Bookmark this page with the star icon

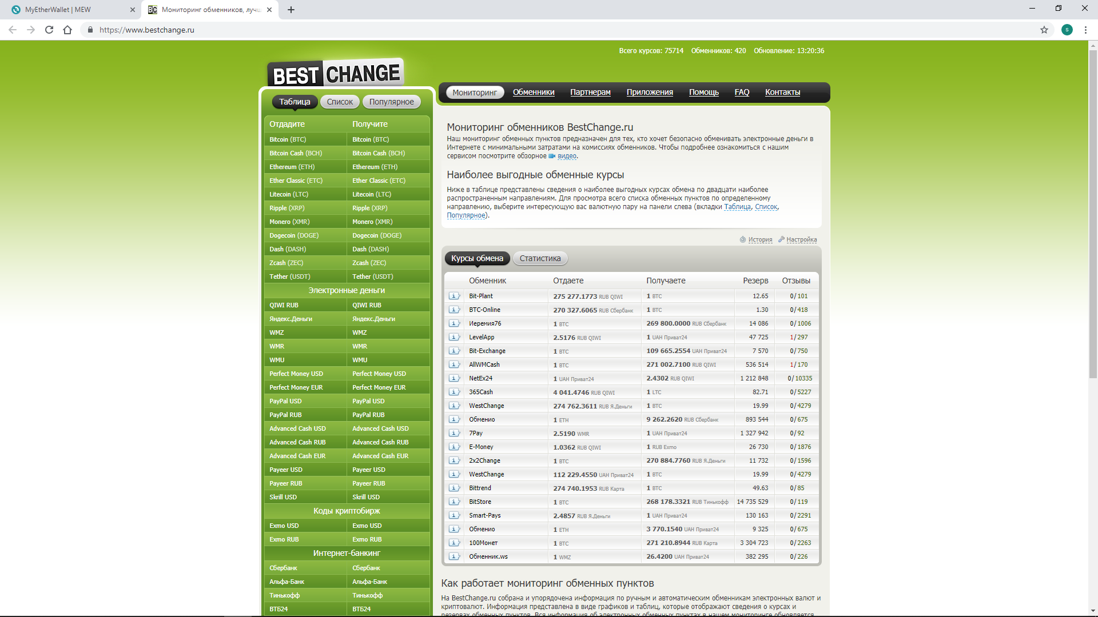(1044, 30)
